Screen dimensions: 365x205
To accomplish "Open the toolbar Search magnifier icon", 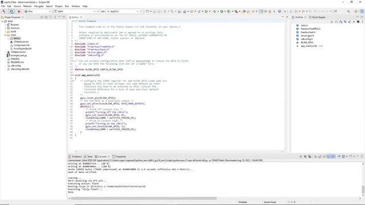I will tap(348, 11).
